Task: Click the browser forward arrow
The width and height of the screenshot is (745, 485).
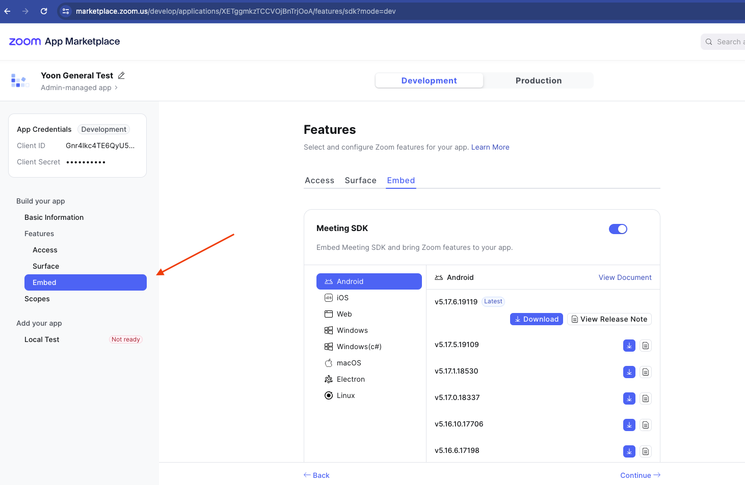Action: coord(25,11)
